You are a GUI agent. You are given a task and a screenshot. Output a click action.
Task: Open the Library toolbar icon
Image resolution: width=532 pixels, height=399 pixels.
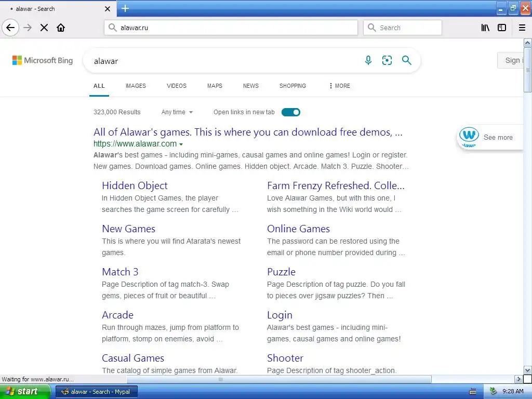click(x=485, y=28)
